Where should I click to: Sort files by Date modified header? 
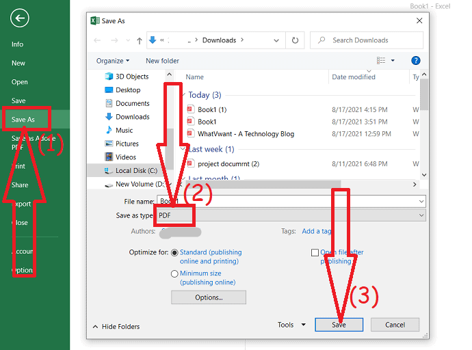(x=354, y=77)
